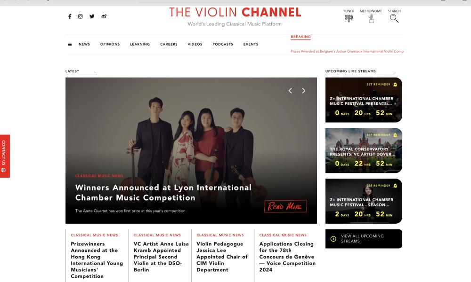Go to next slide with right chevron

(304, 91)
